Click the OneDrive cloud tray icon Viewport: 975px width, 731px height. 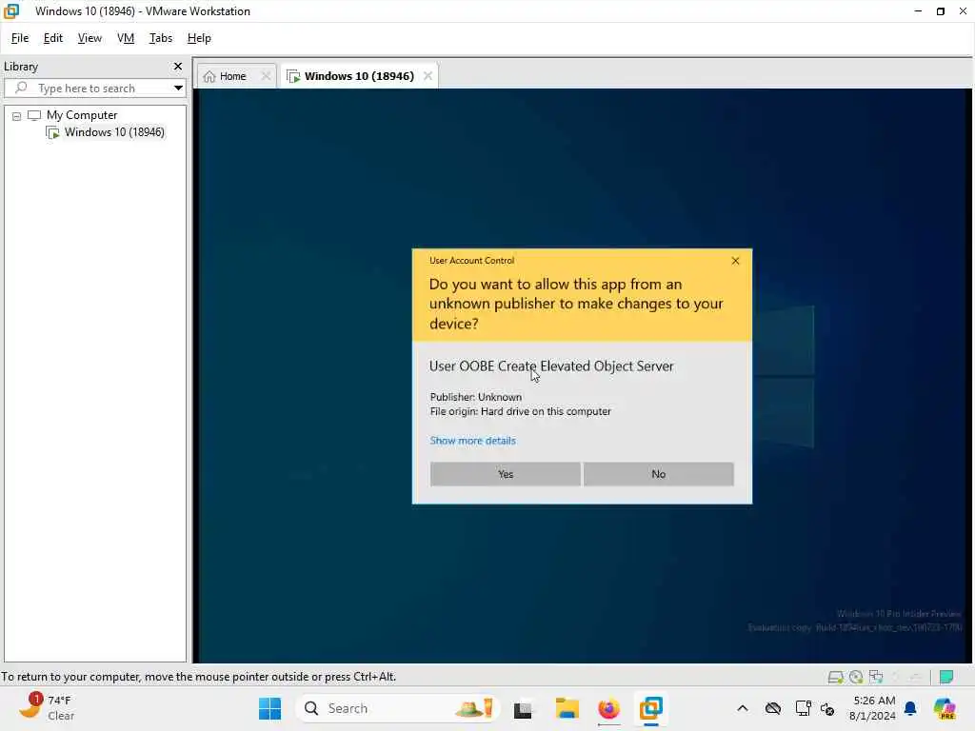(x=773, y=708)
